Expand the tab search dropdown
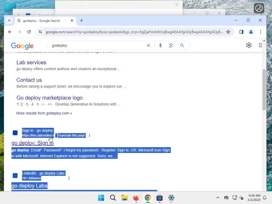This screenshot has height=204, width=272. pyautogui.click(x=9, y=20)
